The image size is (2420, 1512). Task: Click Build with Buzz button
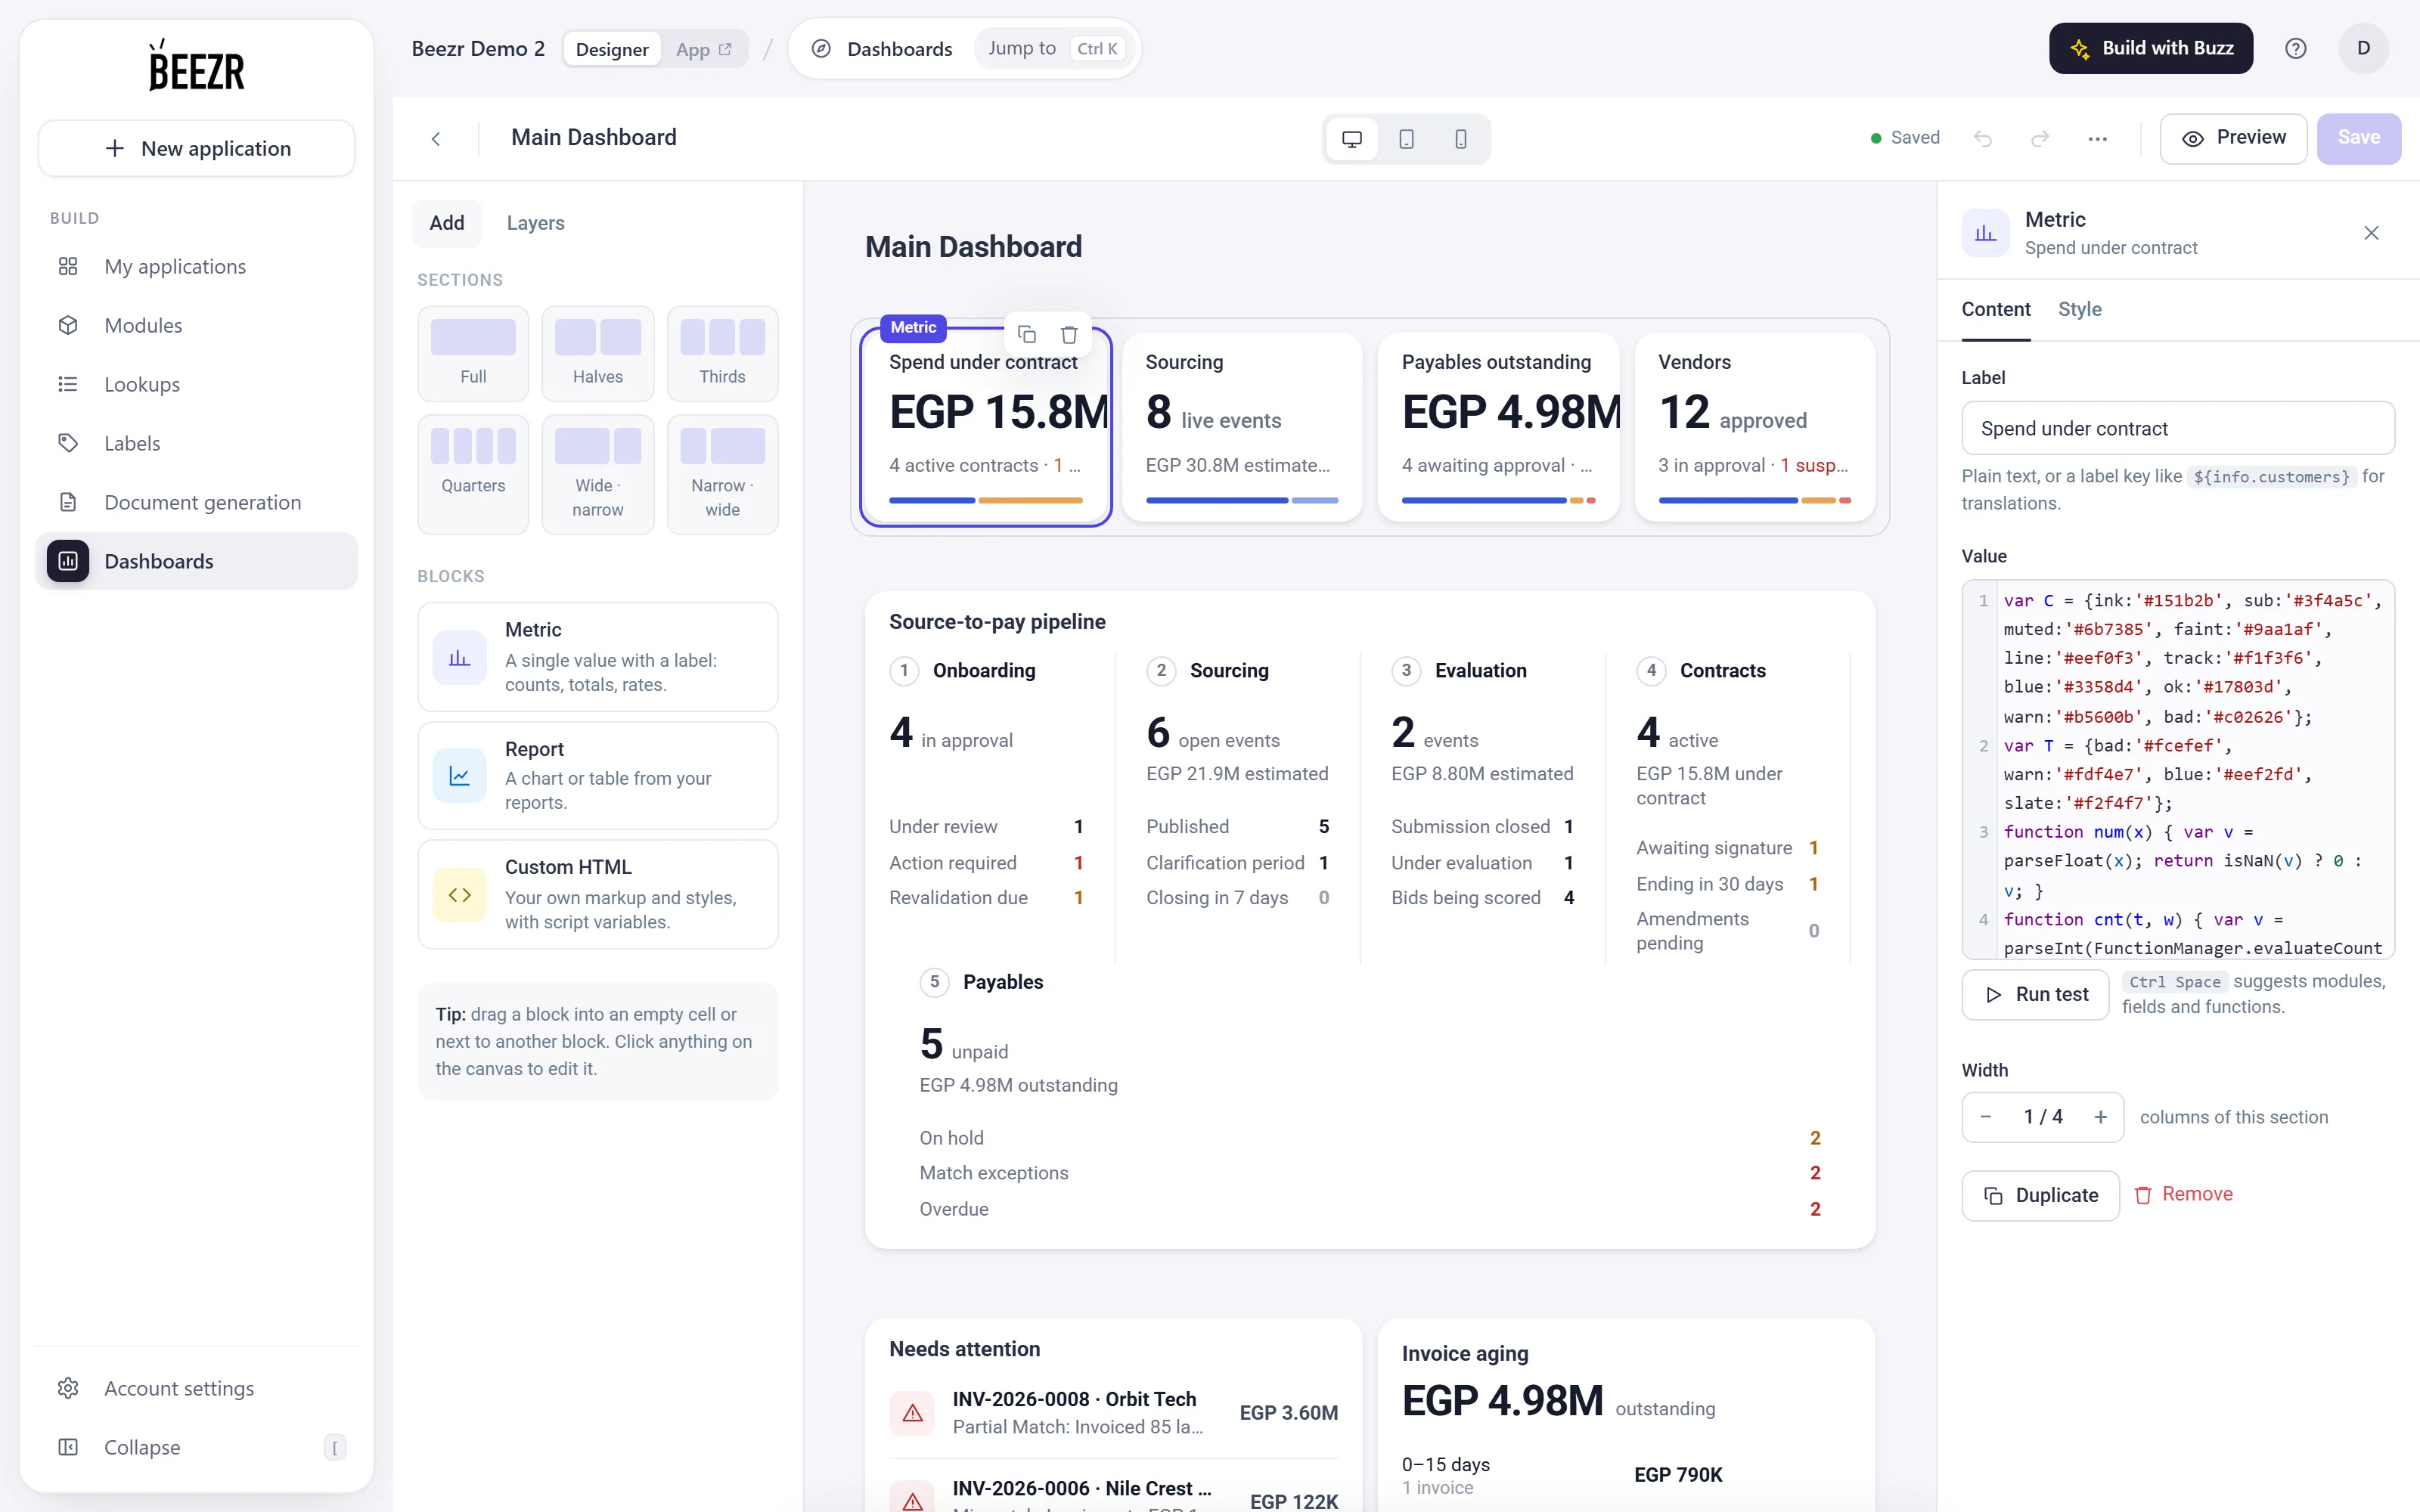(x=2150, y=48)
